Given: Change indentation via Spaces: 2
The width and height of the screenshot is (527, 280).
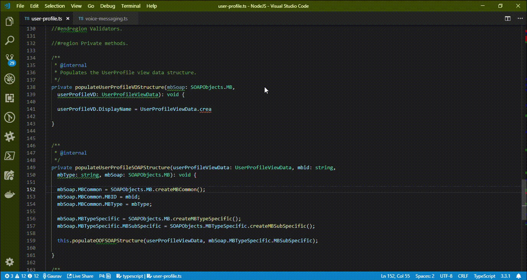Looking at the screenshot, I should click(x=425, y=276).
